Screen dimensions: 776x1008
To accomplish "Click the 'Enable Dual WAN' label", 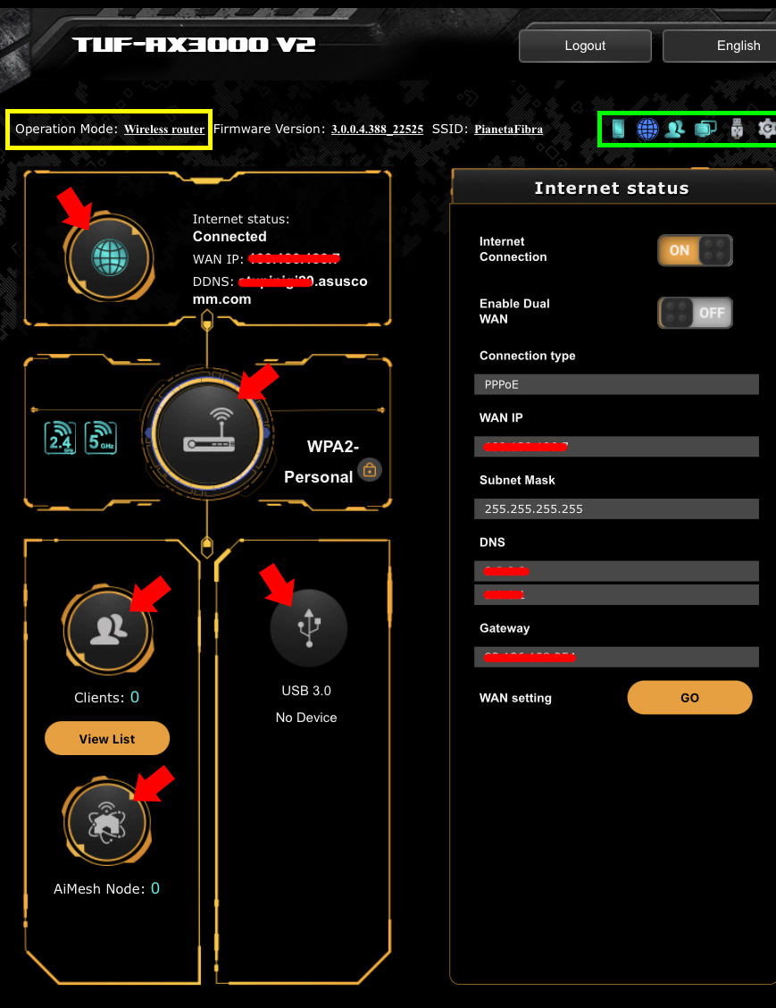I will 514,311.
